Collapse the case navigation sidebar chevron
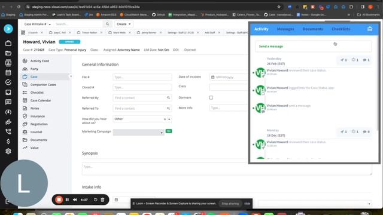The height and width of the screenshot is (215, 383). tap(71, 76)
